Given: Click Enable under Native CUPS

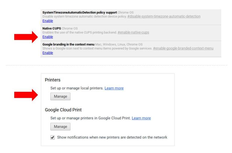Looking at the screenshot, I should click(x=48, y=37).
